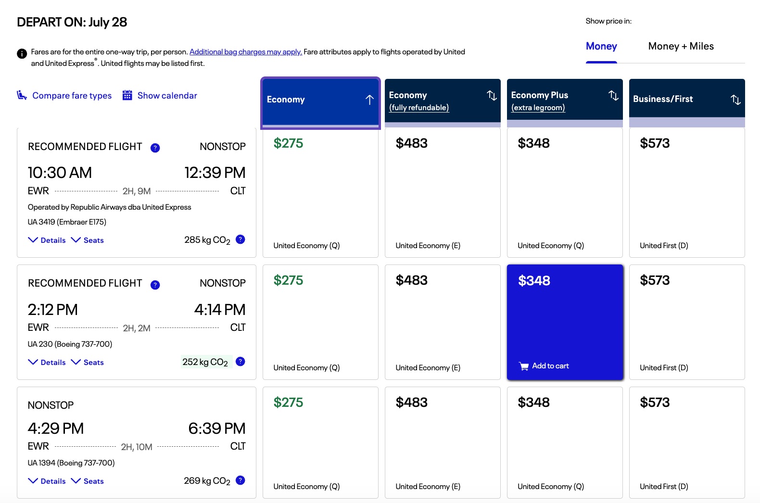
Task: Click the 252 kg CO2 highlighted value
Action: [205, 362]
